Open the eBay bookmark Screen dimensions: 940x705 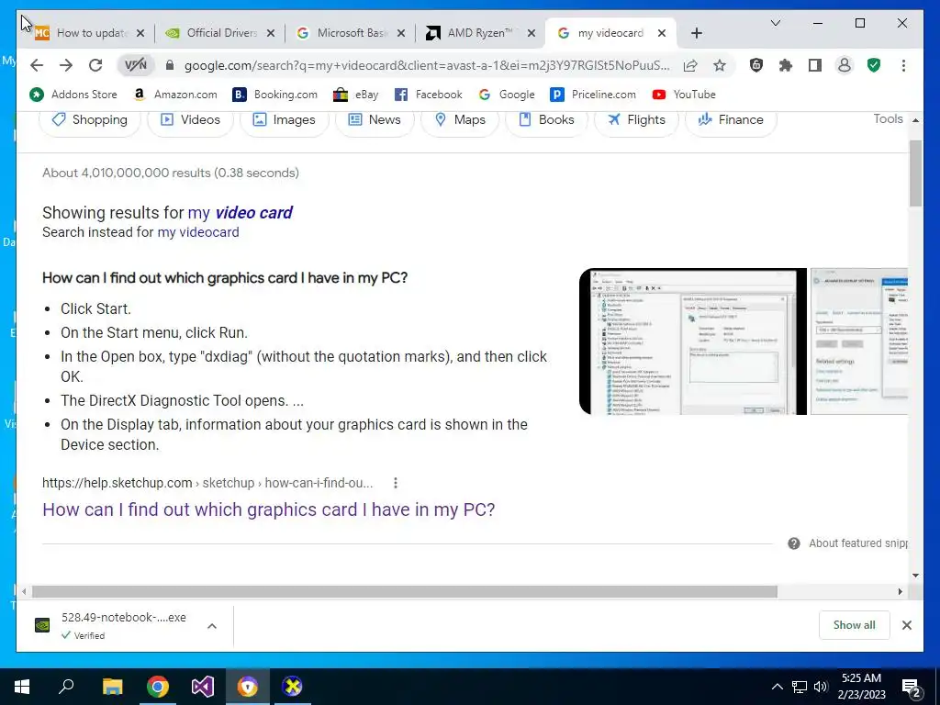[356, 95]
